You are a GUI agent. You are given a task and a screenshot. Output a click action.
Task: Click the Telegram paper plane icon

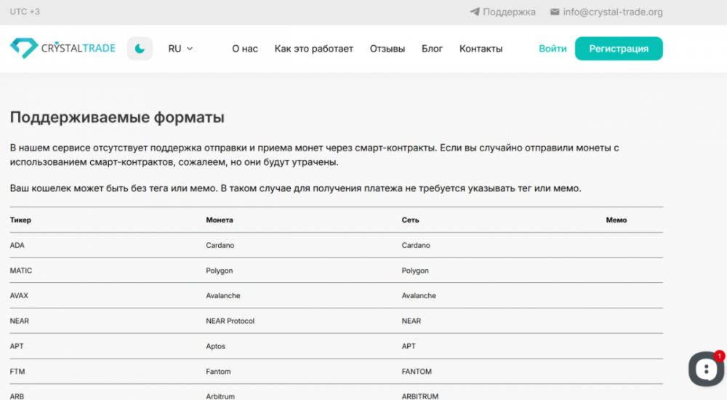point(475,12)
